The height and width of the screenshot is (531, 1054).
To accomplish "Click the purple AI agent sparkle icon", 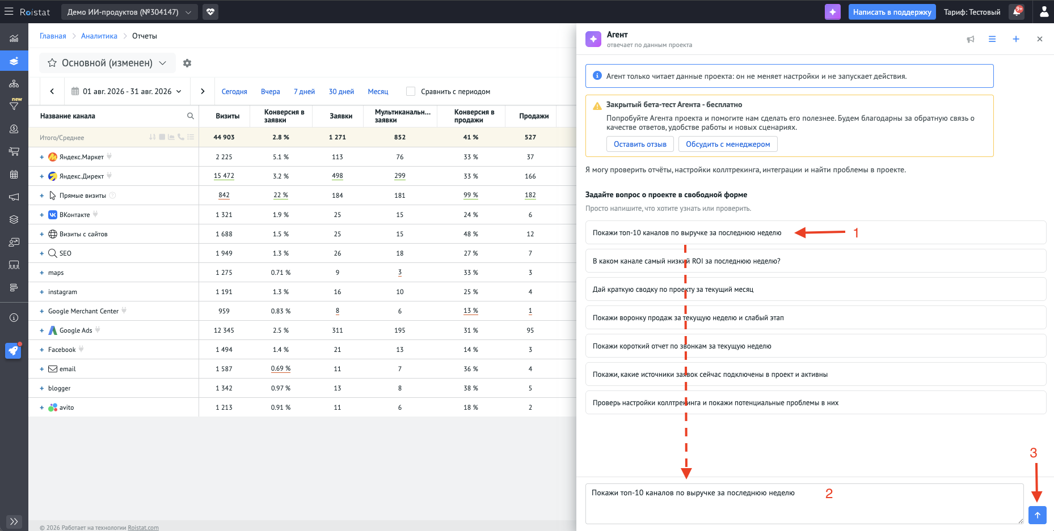I will [x=832, y=12].
